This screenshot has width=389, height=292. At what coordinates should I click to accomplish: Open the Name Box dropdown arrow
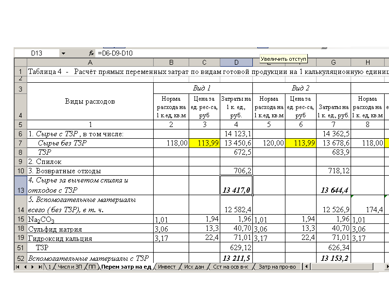pyautogui.click(x=64, y=54)
